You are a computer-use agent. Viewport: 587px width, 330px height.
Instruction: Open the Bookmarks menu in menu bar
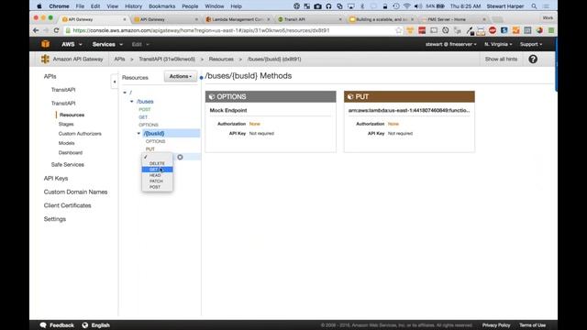[x=161, y=6]
